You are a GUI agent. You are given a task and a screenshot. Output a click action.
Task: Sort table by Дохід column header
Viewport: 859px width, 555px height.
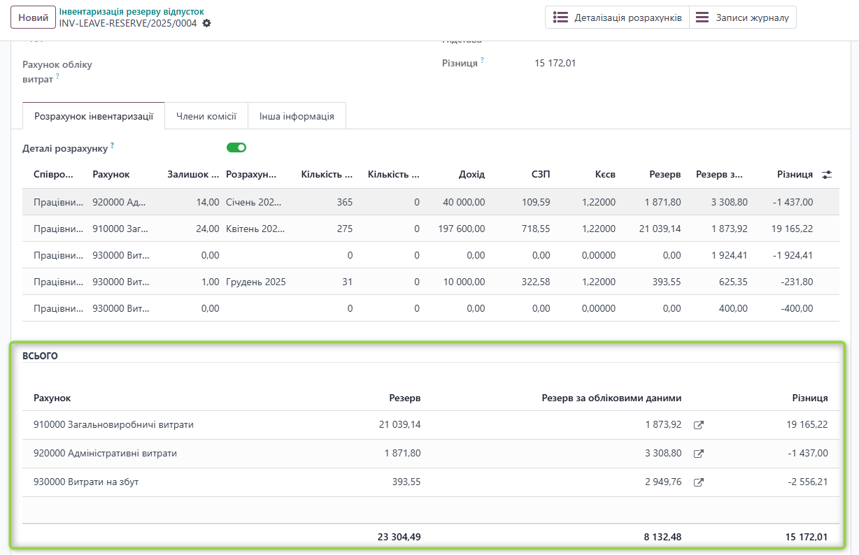[x=471, y=174]
